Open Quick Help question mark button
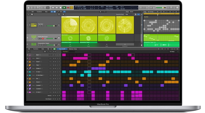 [x=35, y=8]
